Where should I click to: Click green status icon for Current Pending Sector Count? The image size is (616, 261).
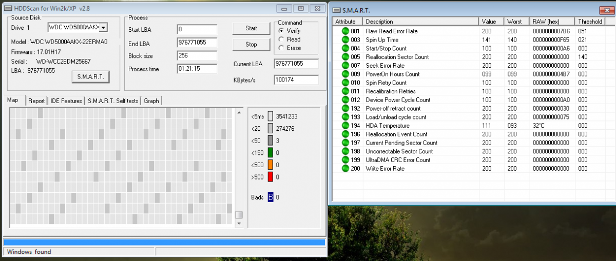point(345,143)
